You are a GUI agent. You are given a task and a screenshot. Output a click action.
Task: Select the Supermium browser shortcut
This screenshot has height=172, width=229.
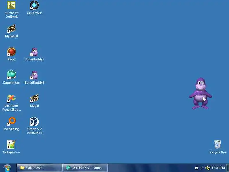[11, 77]
